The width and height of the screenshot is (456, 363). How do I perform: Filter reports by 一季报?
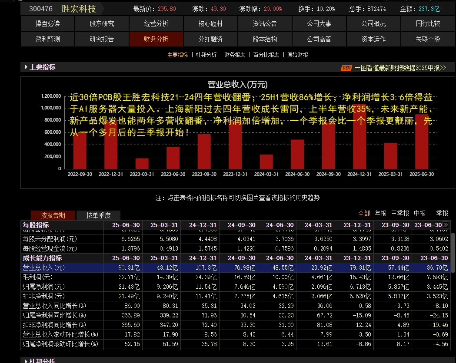tap(439, 214)
